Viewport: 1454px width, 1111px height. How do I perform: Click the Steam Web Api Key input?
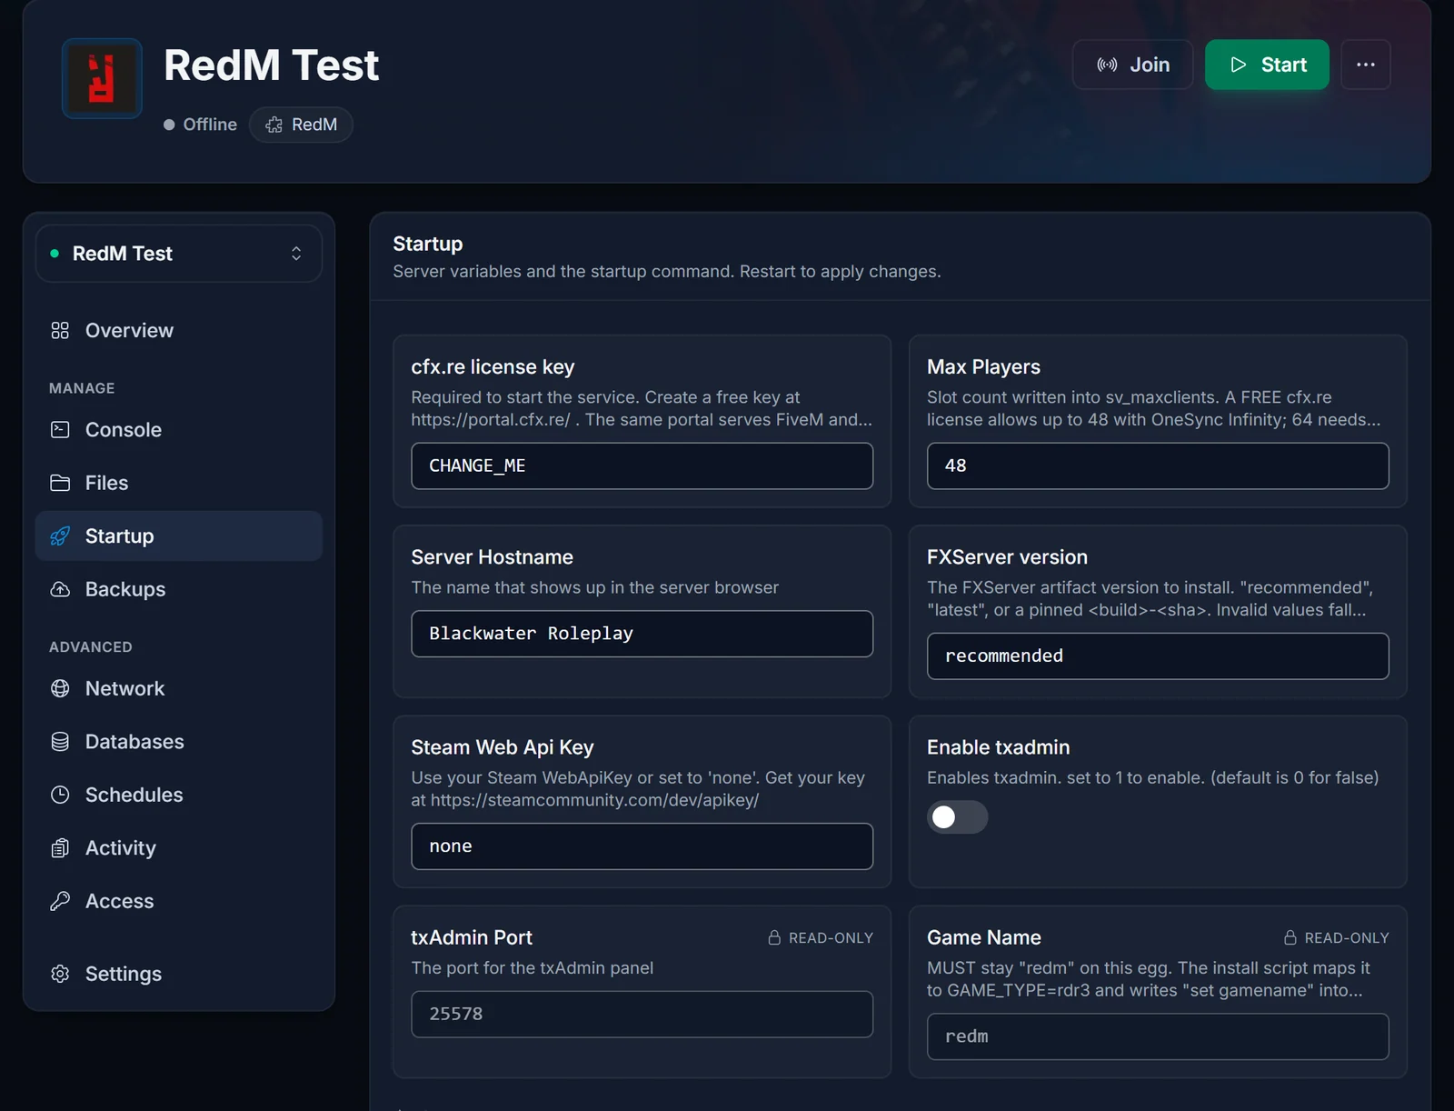point(642,846)
